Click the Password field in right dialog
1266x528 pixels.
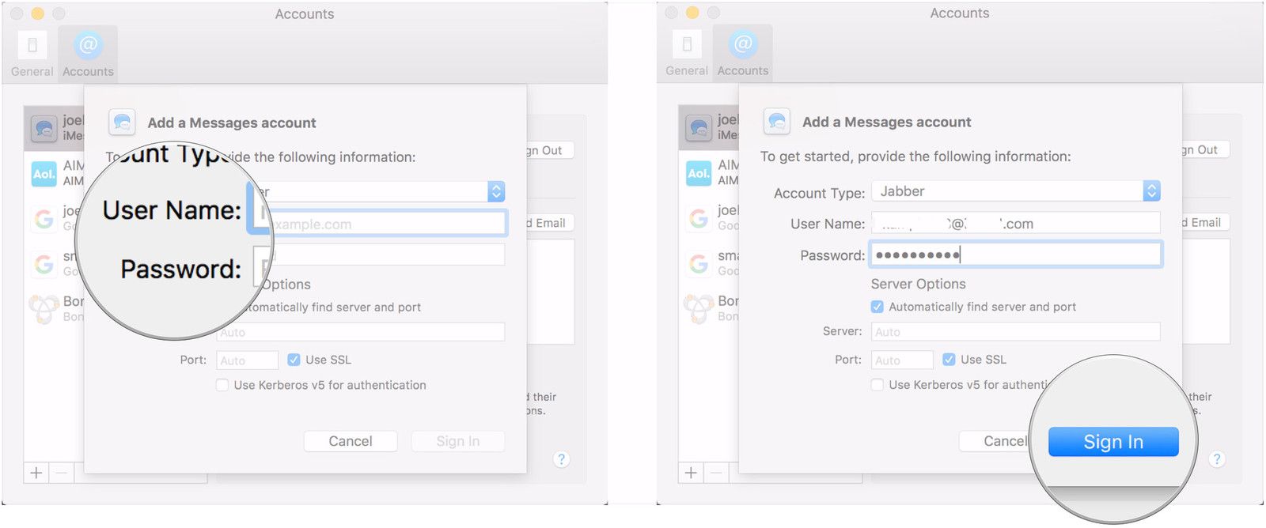pos(1015,255)
